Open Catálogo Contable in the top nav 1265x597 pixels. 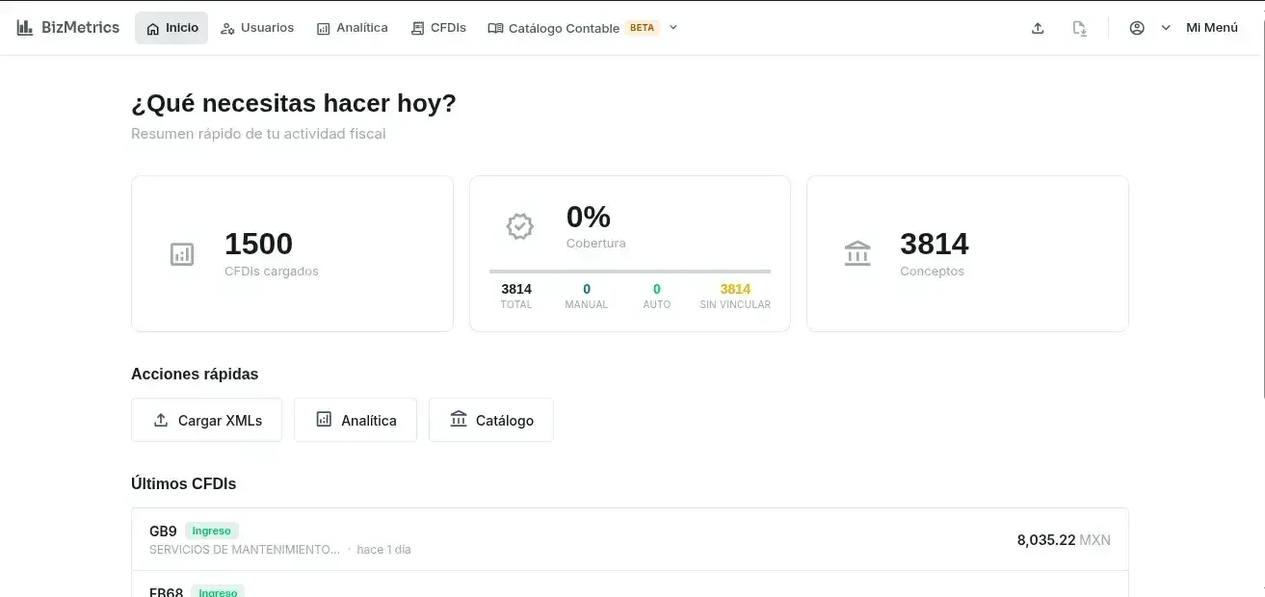(554, 28)
